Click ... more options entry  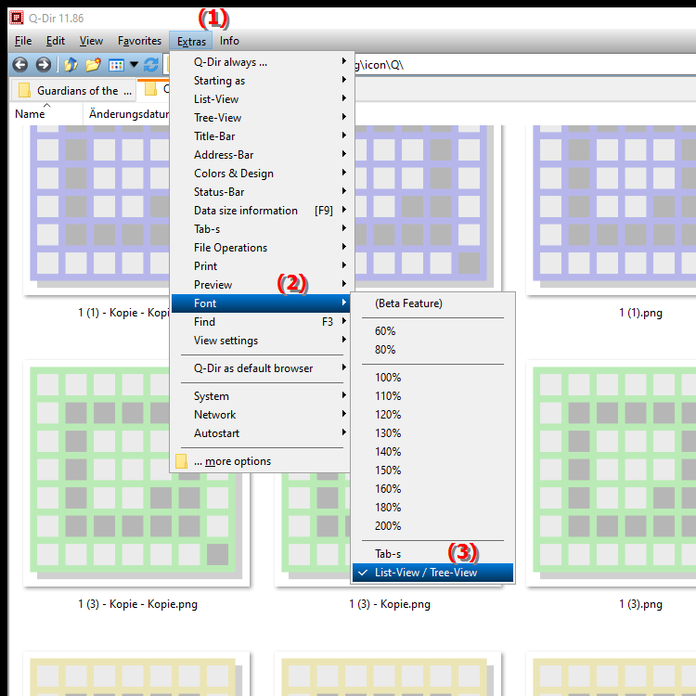pos(261,461)
